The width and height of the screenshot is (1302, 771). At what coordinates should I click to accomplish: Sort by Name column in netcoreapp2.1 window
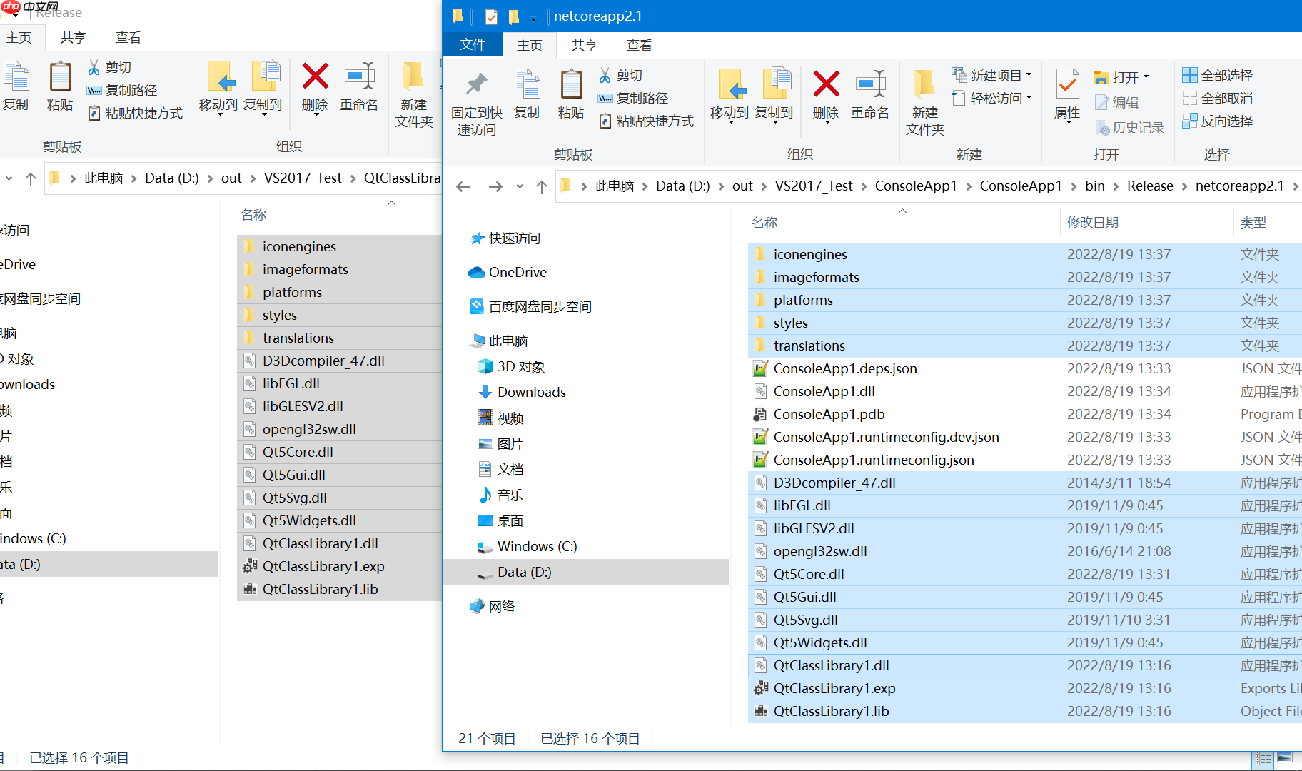point(764,223)
